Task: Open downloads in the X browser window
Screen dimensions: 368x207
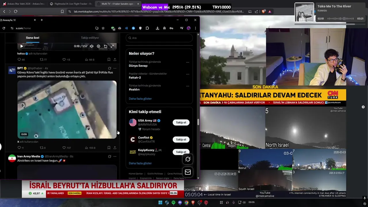Action: pos(158,28)
